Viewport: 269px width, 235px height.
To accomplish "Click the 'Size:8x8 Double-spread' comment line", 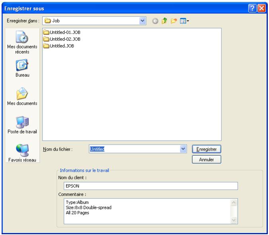I will 88,208.
